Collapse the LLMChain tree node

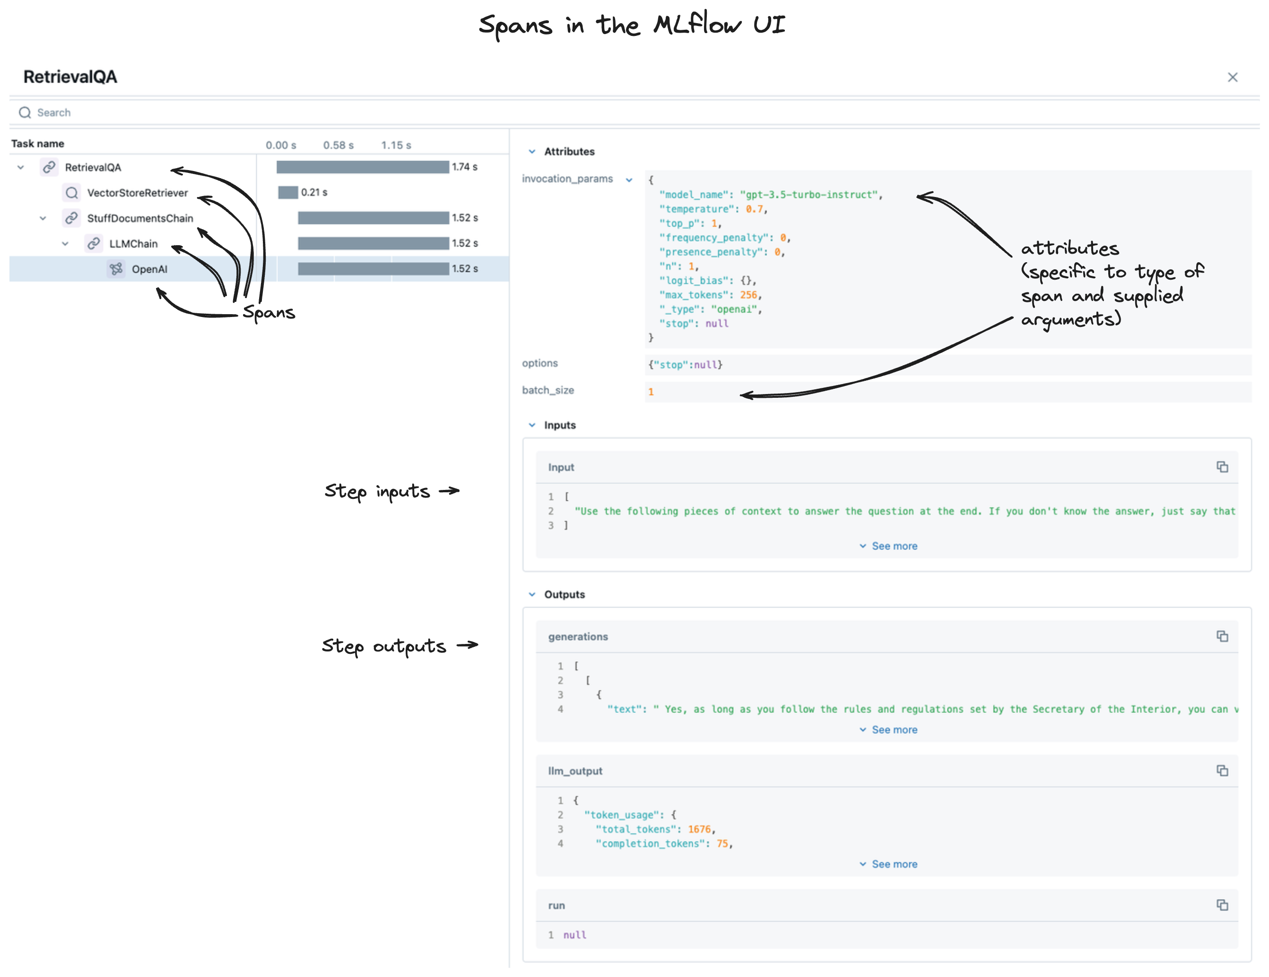point(65,244)
